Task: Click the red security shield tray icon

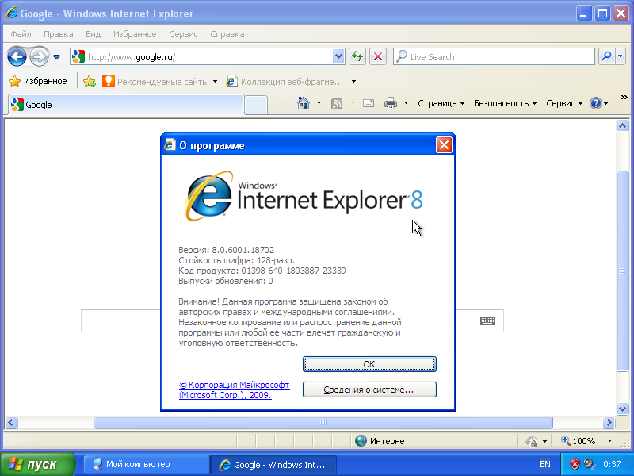Action: [x=575, y=464]
